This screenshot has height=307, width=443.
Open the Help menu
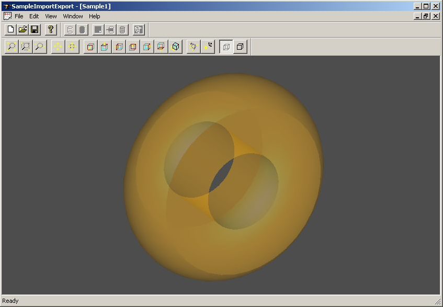[x=94, y=16]
